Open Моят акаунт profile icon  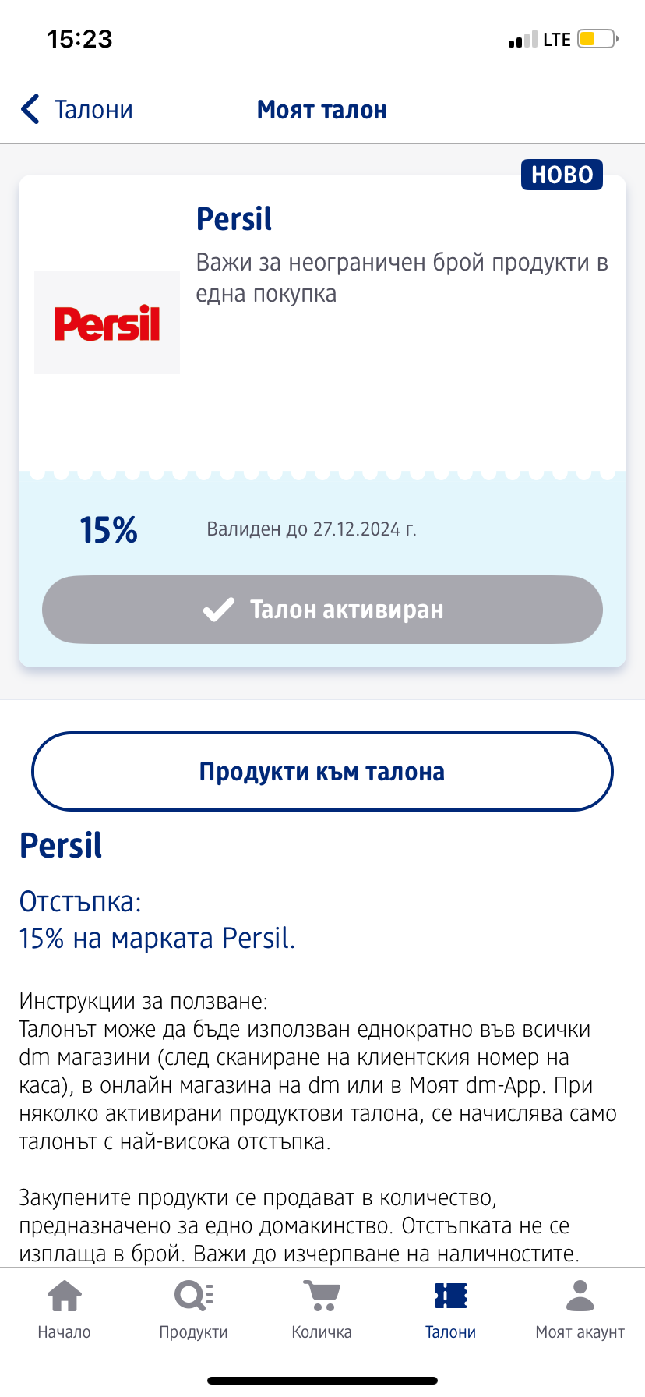tap(580, 1297)
